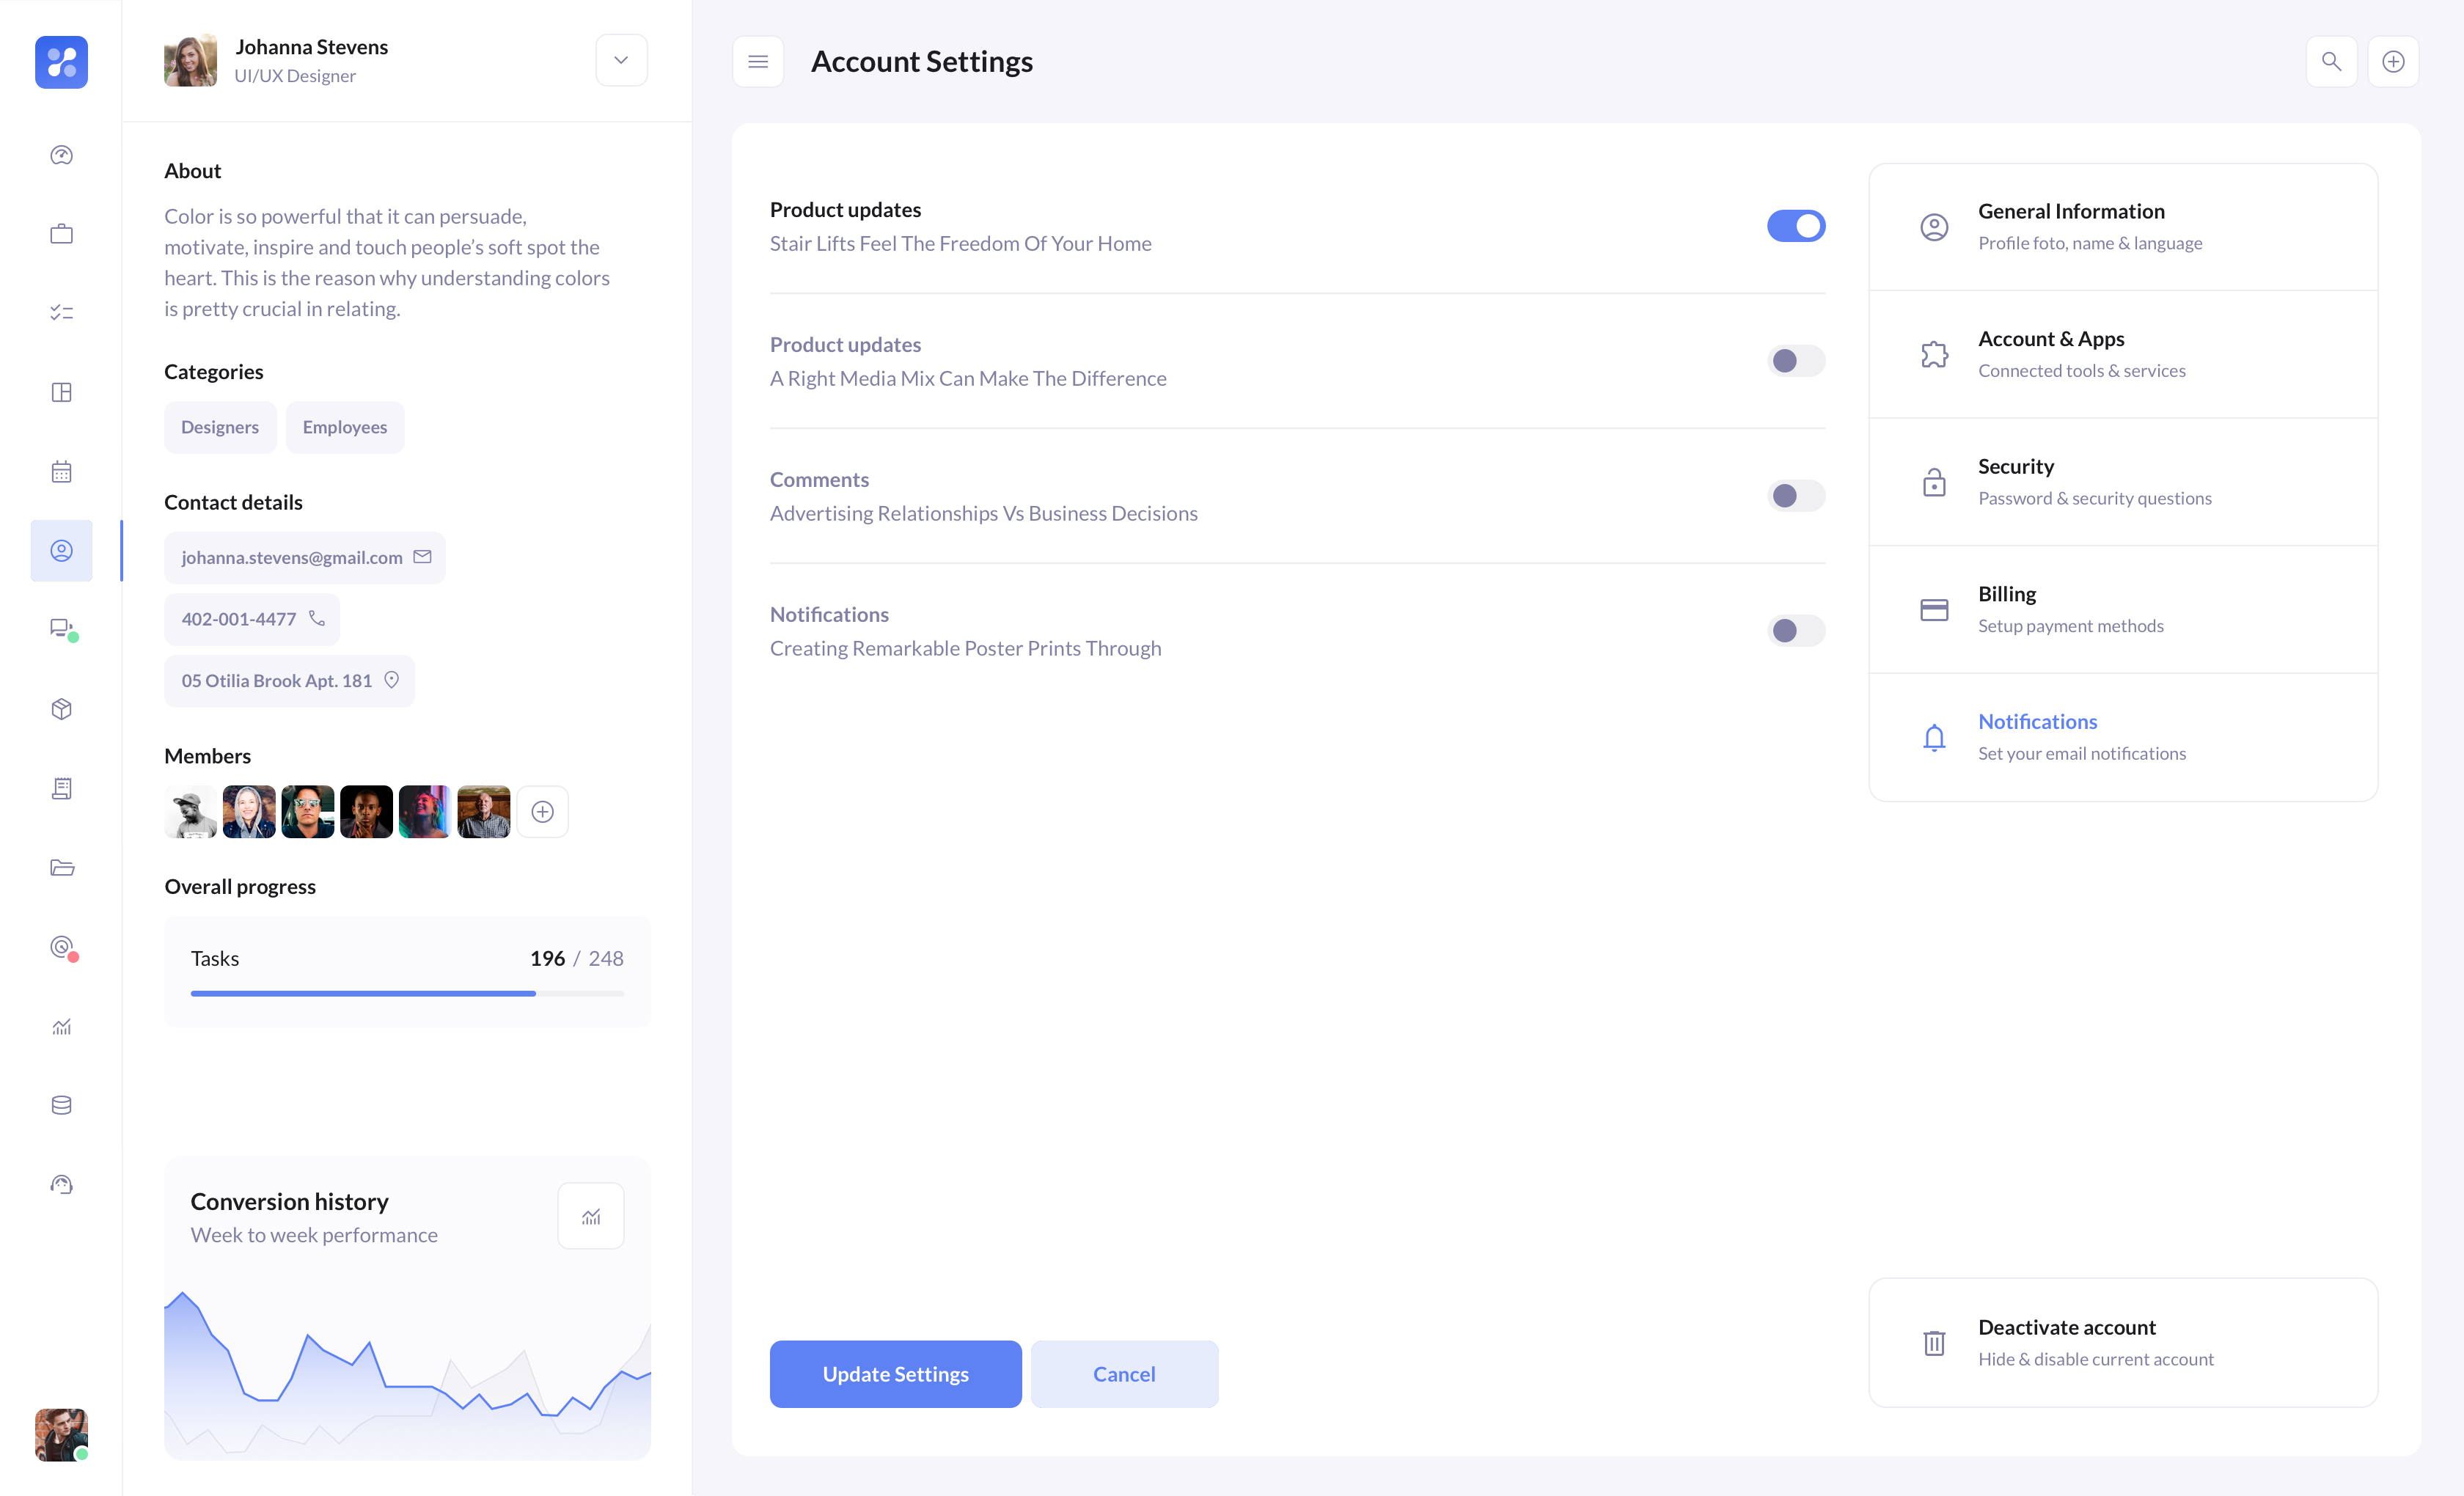Screen dimensions: 2464x1496
Task: Click Conversion history chart icon button
Action: coord(590,1216)
